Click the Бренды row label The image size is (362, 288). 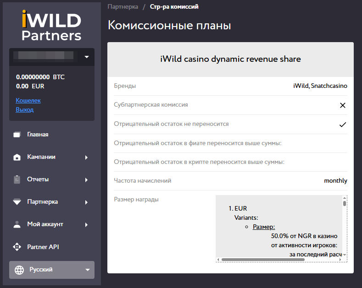[x=125, y=86]
